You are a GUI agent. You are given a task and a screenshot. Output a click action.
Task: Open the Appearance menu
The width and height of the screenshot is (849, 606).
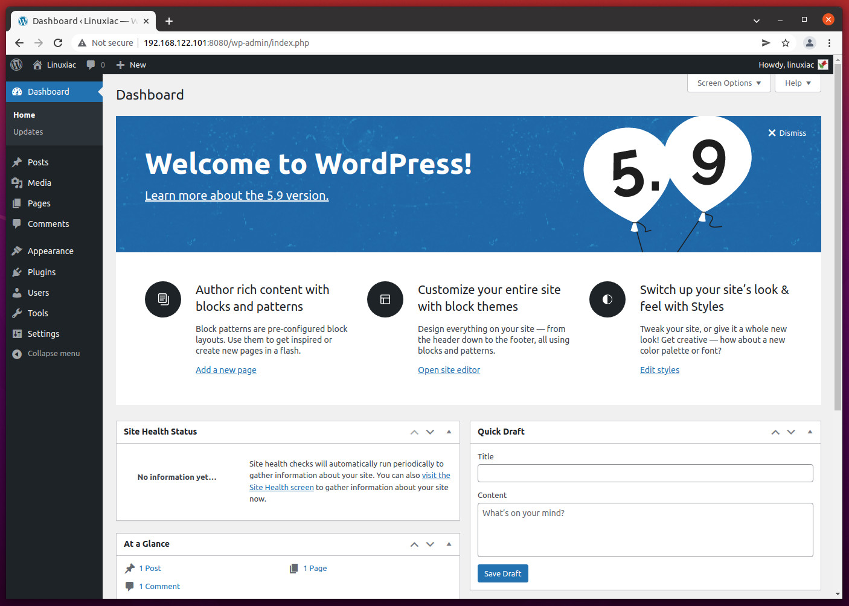pos(54,251)
